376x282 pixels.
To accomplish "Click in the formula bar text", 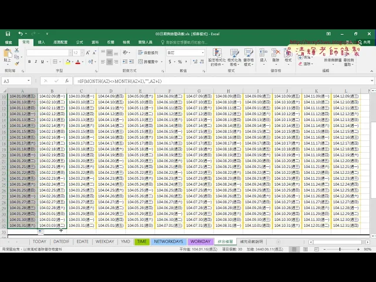I will click(x=119, y=81).
